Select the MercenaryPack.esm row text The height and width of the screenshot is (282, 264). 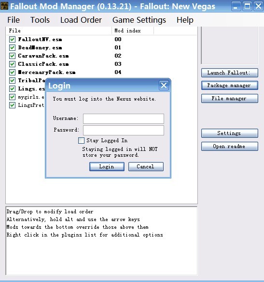pos(47,72)
